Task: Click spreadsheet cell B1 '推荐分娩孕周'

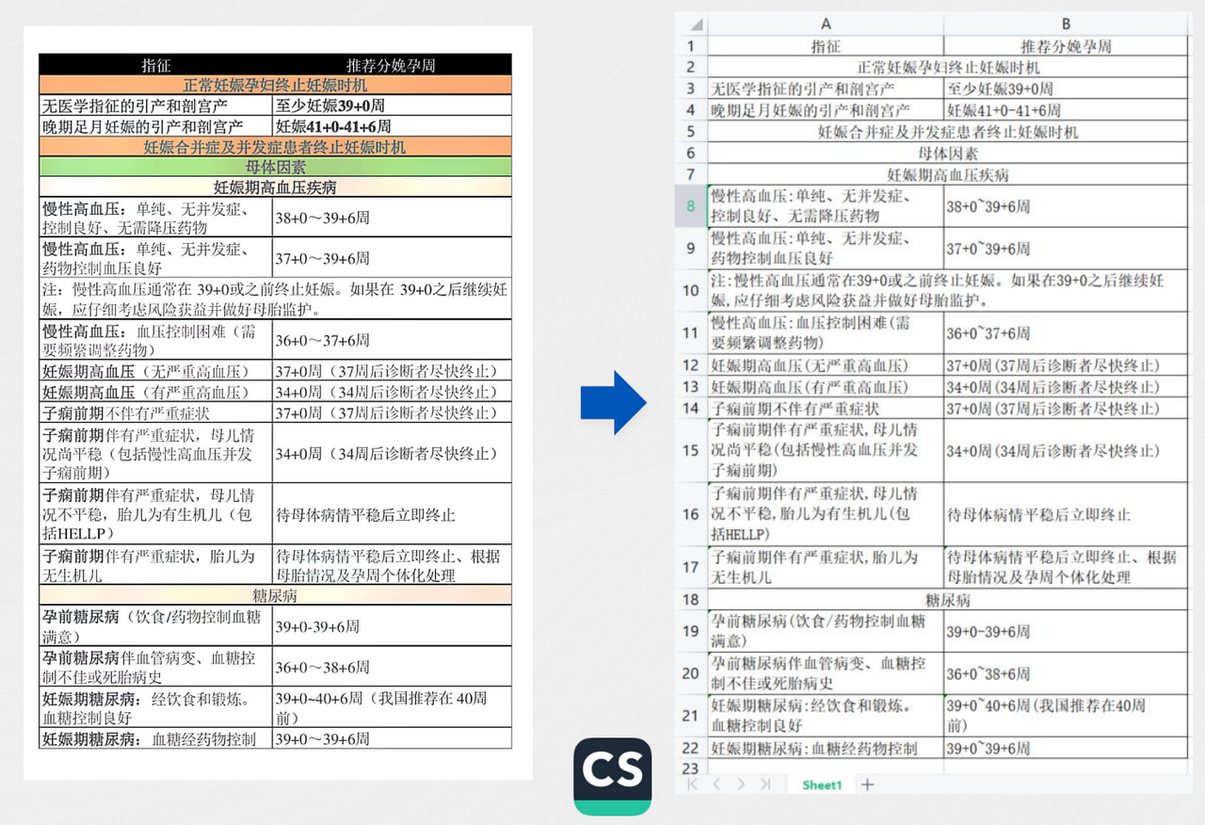Action: pos(1066,45)
